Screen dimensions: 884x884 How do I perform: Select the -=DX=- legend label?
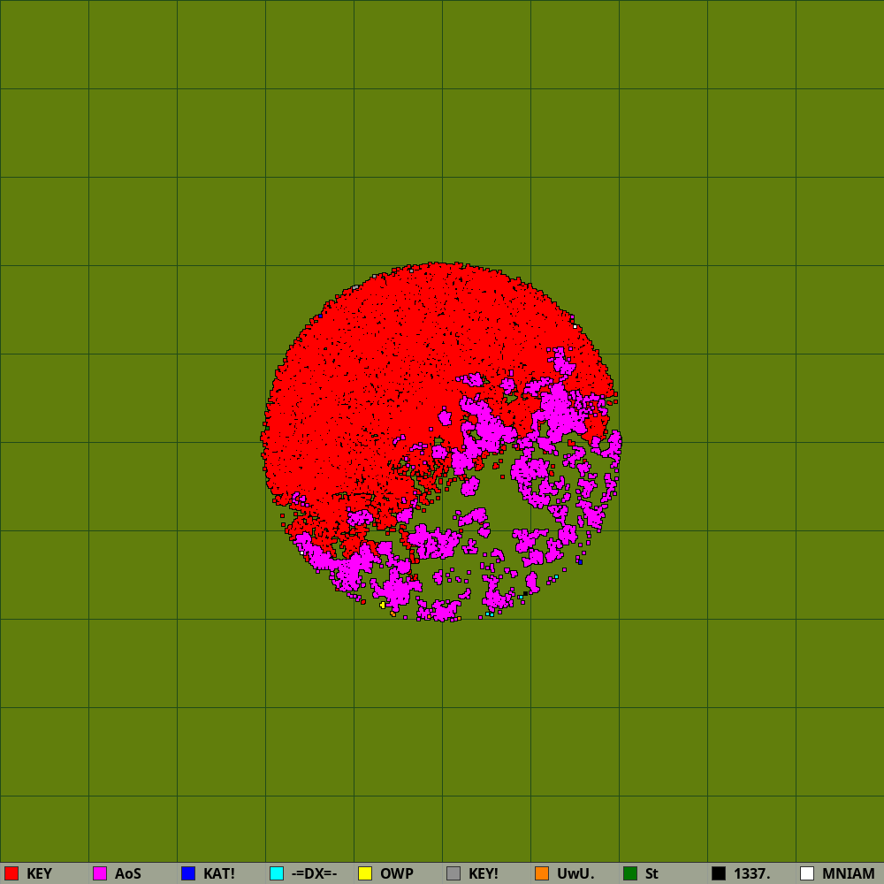[315, 874]
